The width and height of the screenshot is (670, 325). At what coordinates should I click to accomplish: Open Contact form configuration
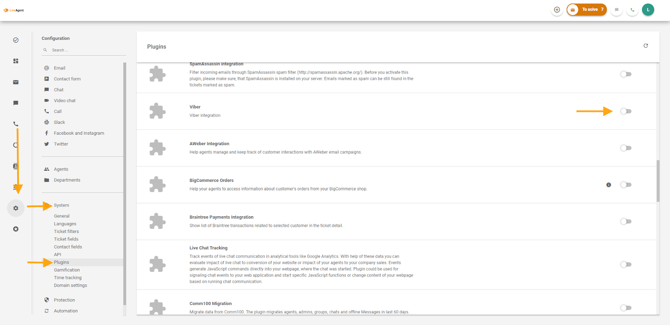(x=67, y=79)
